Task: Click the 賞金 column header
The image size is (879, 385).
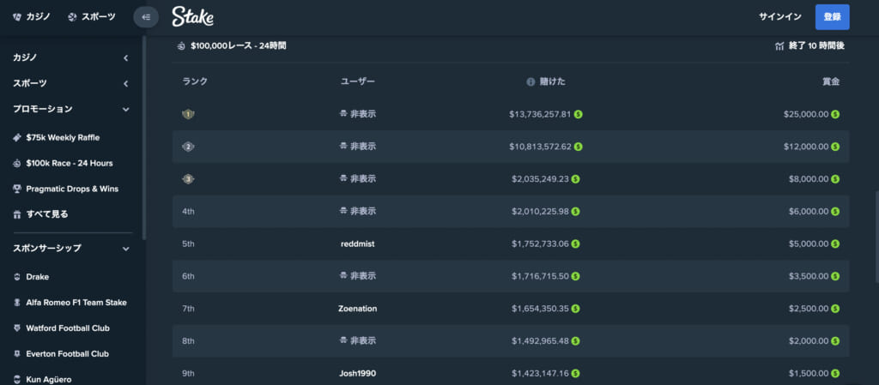Action: (831, 81)
